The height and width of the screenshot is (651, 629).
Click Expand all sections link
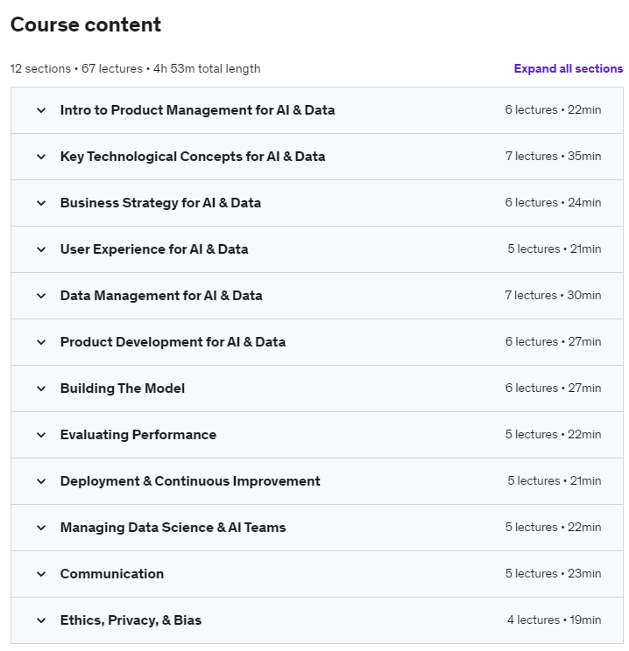pyautogui.click(x=568, y=69)
